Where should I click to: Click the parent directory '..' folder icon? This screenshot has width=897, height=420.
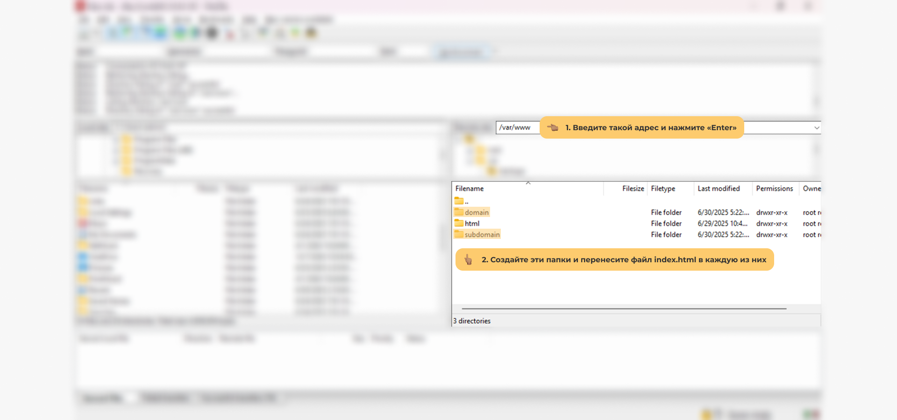coord(459,201)
